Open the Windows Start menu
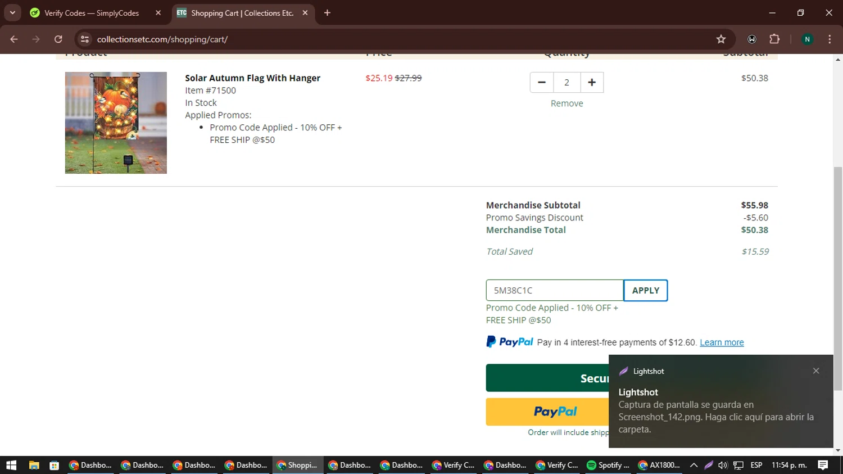The height and width of the screenshot is (474, 843). [11, 465]
